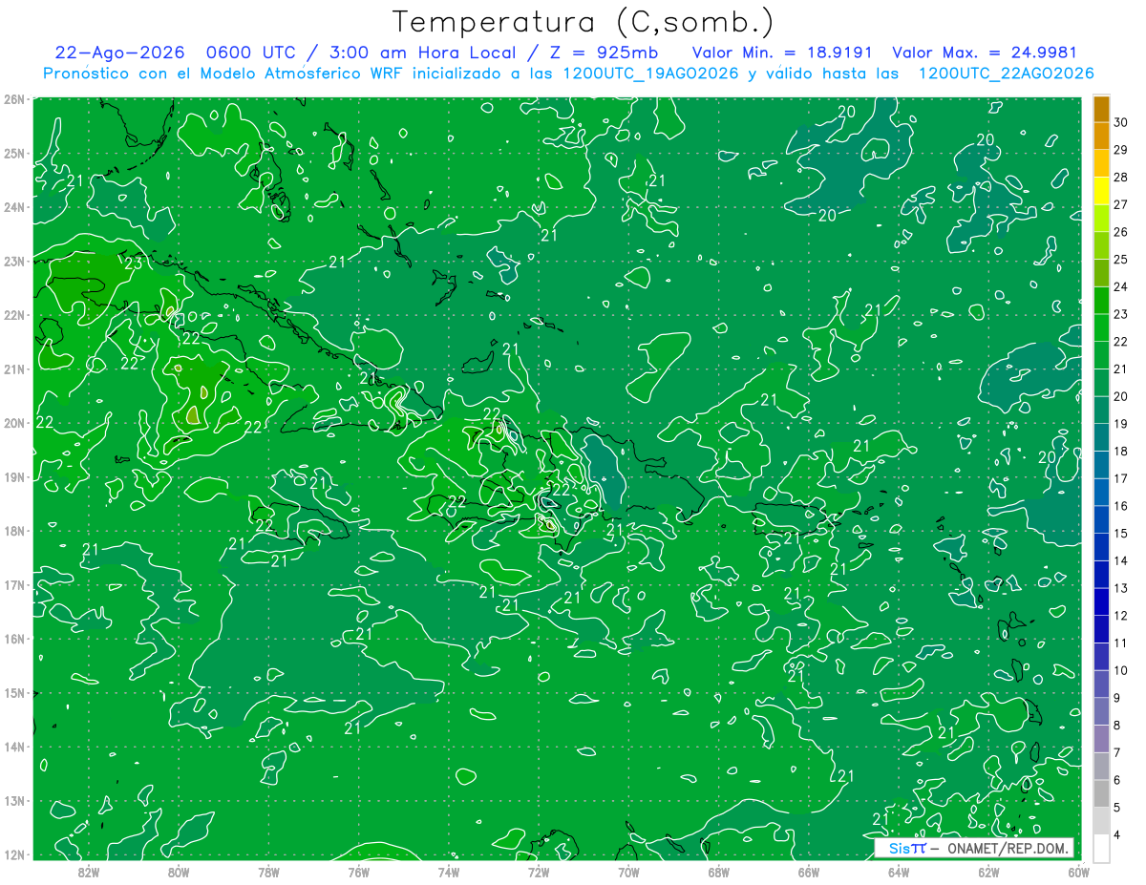Click the '14N' latitude axis label
The width and height of the screenshot is (1146, 885).
(x=13, y=747)
